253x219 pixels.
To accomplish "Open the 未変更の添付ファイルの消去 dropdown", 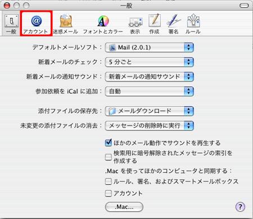I will coord(150,126).
